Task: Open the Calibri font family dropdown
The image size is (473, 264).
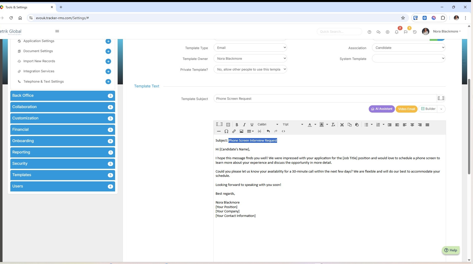Action: coord(268,124)
